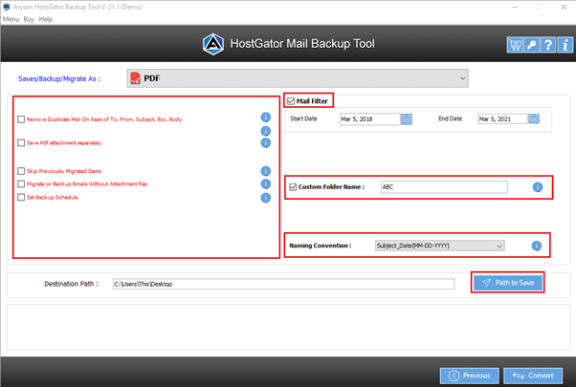Check Save Pdf attachment separately
The width and height of the screenshot is (576, 387).
tap(21, 142)
